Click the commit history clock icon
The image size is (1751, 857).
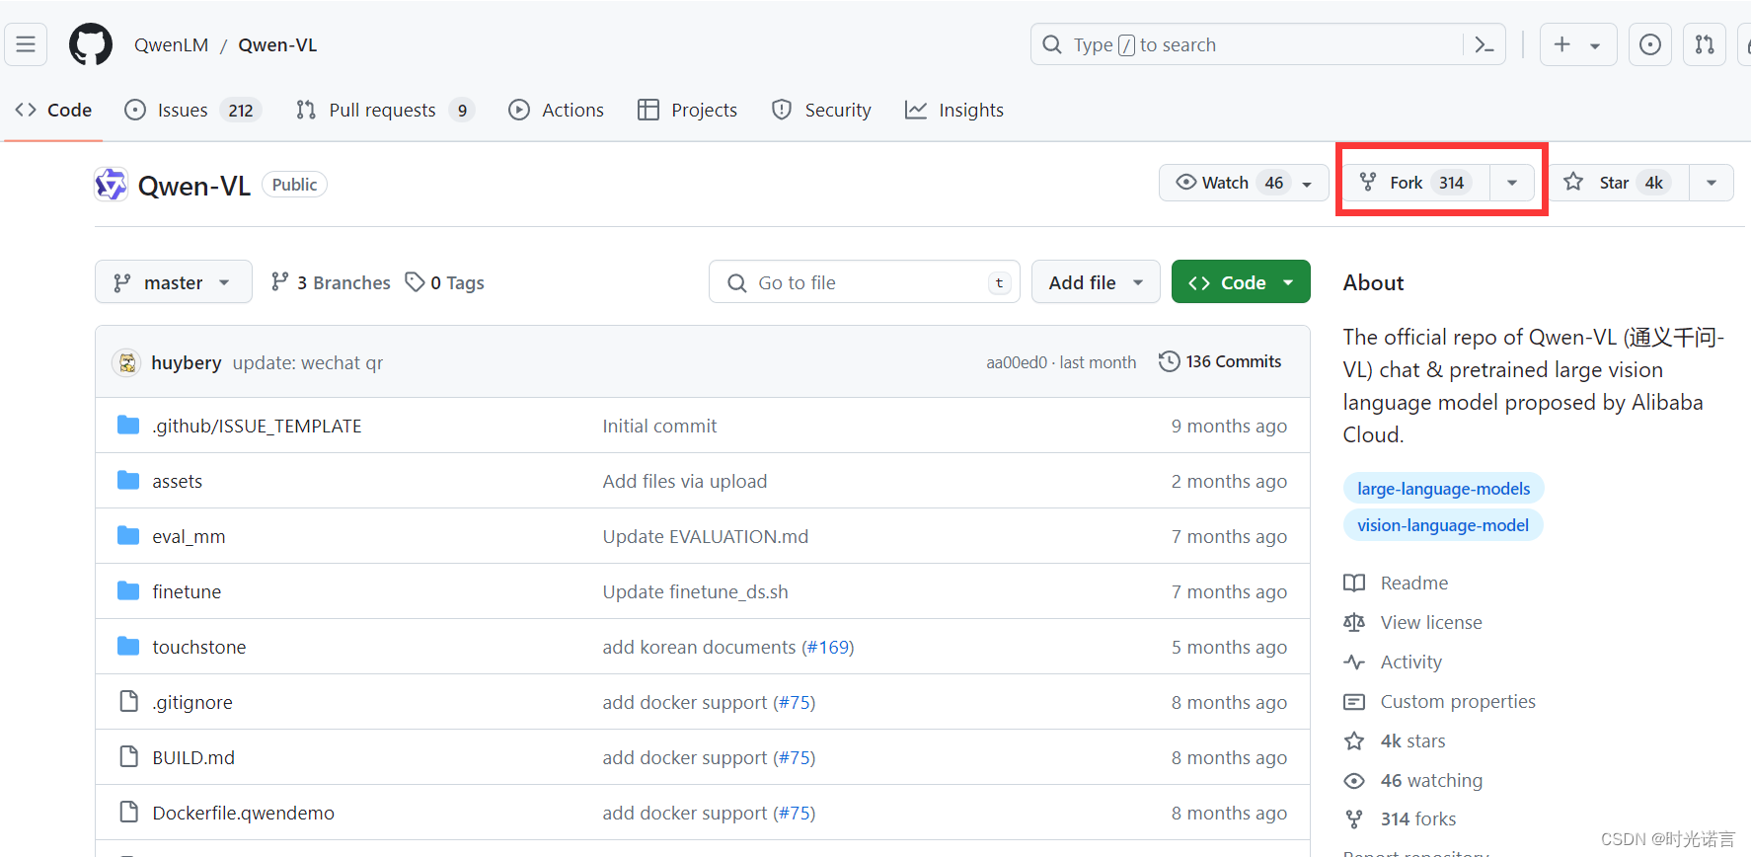pyautogui.click(x=1169, y=361)
